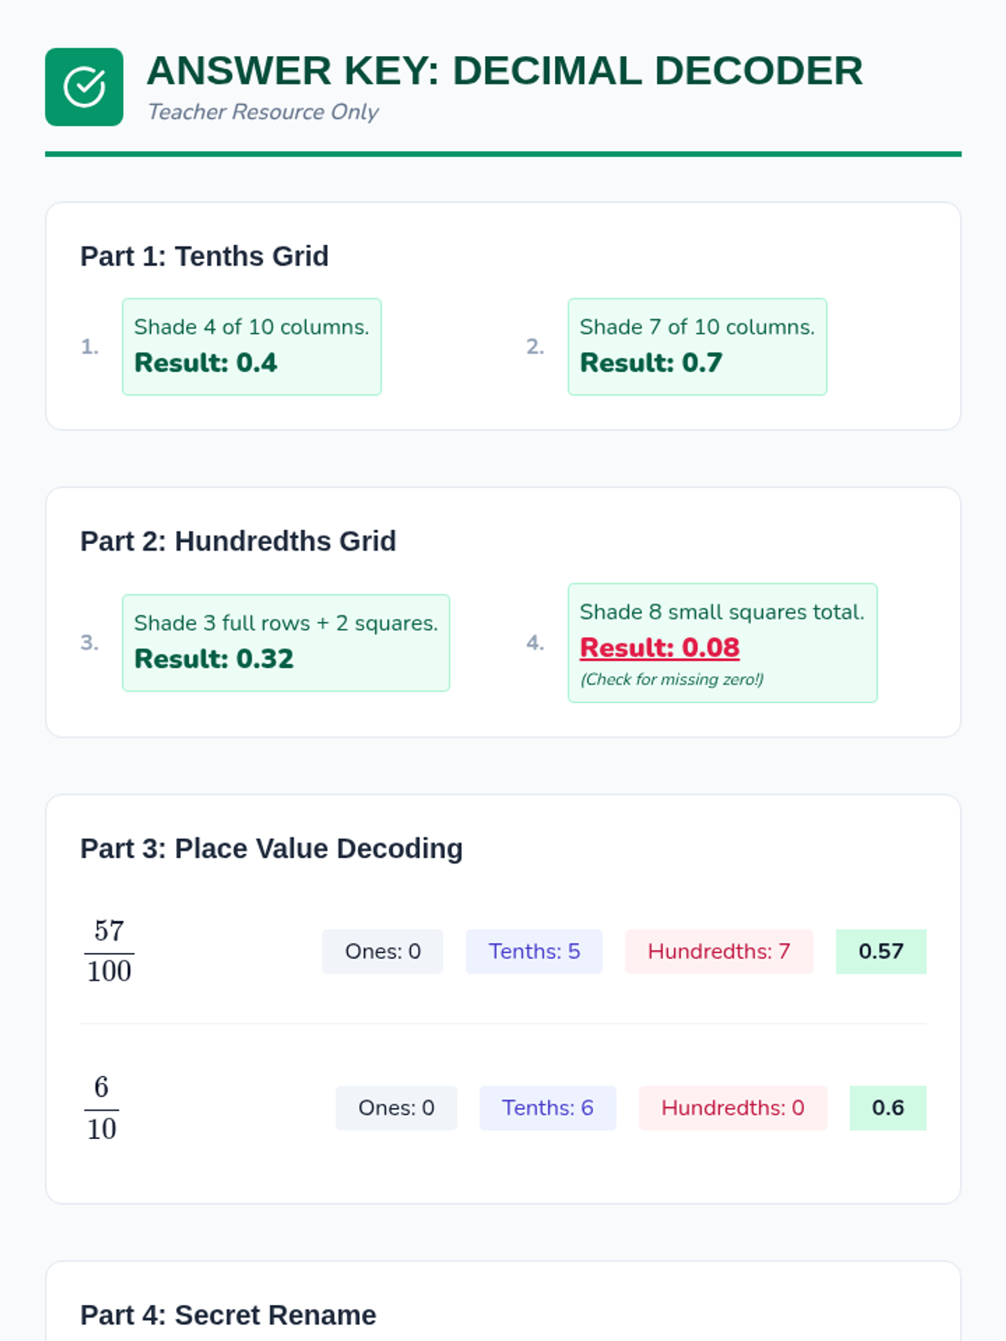Viewport: 1006px width, 1341px height.
Task: Click the Part 4: Secret Rename heading
Action: 228,1315
